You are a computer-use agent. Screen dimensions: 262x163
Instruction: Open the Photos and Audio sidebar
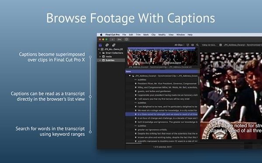click(107, 45)
